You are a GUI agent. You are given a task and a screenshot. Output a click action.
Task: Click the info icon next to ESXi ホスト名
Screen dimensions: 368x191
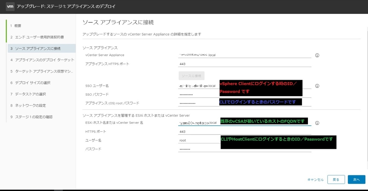(x=317, y=122)
